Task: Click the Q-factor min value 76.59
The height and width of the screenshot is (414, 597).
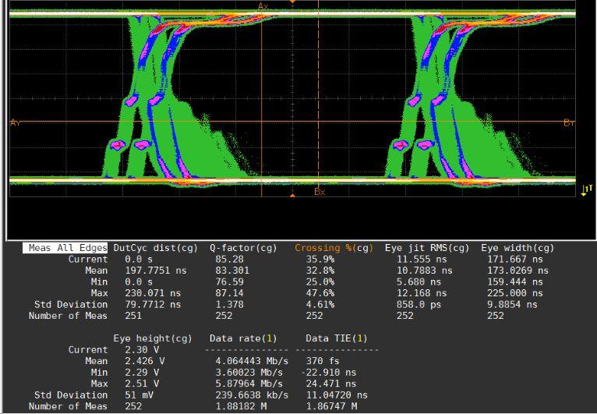Action: pos(229,282)
